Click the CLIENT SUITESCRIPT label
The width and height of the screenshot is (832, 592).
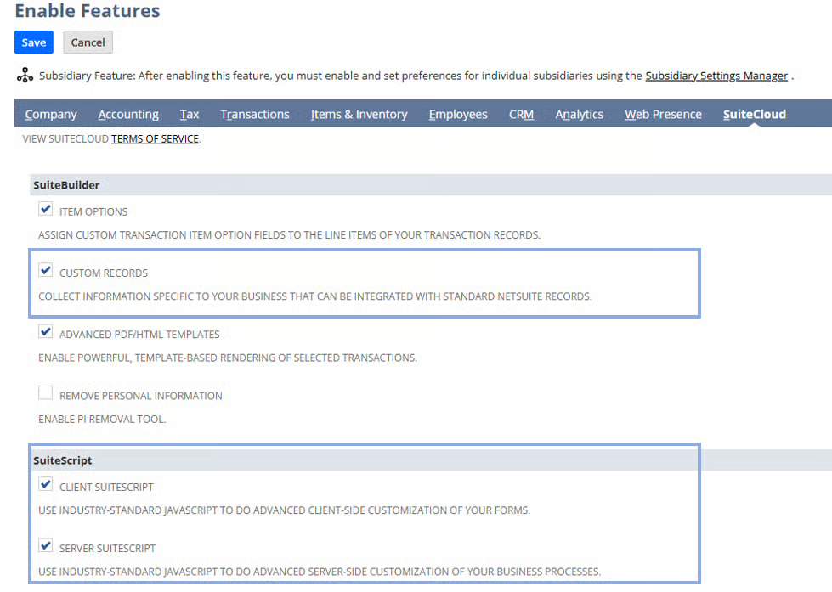pos(106,487)
